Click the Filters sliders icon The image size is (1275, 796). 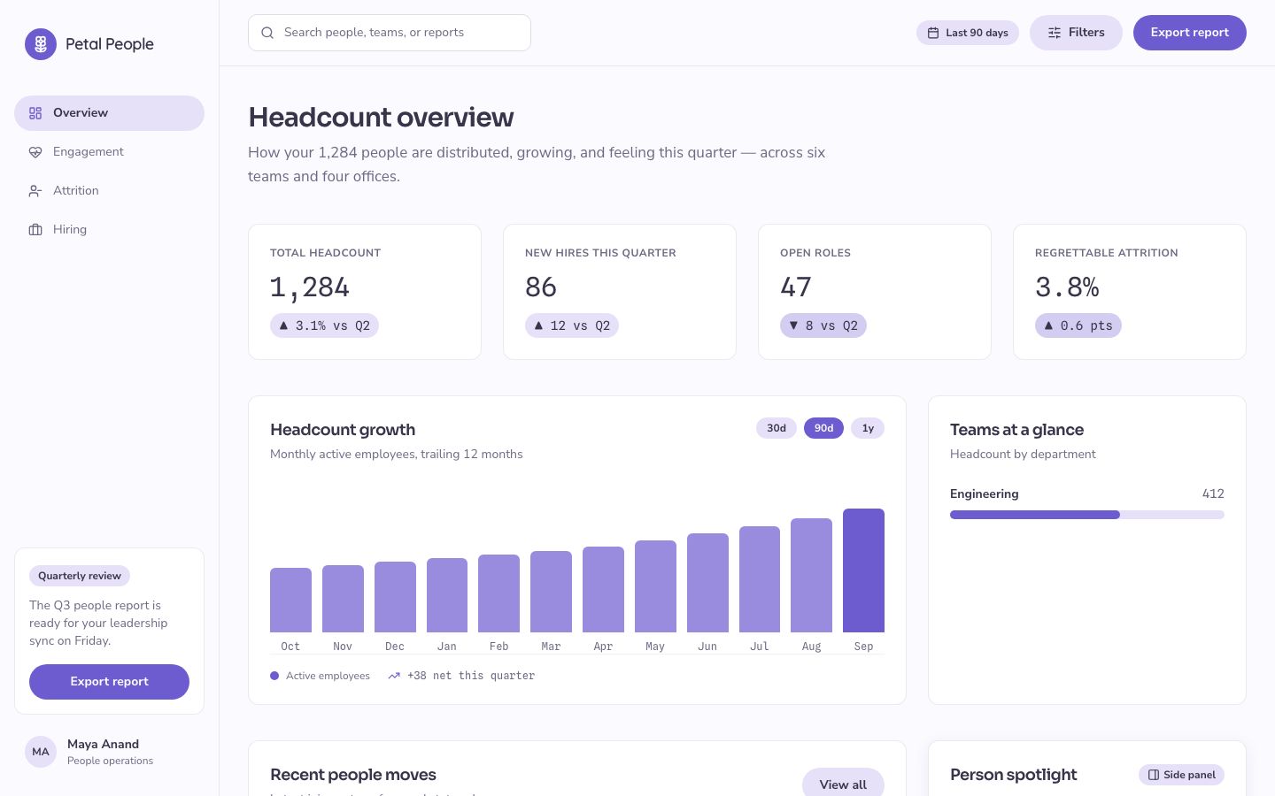click(x=1055, y=33)
